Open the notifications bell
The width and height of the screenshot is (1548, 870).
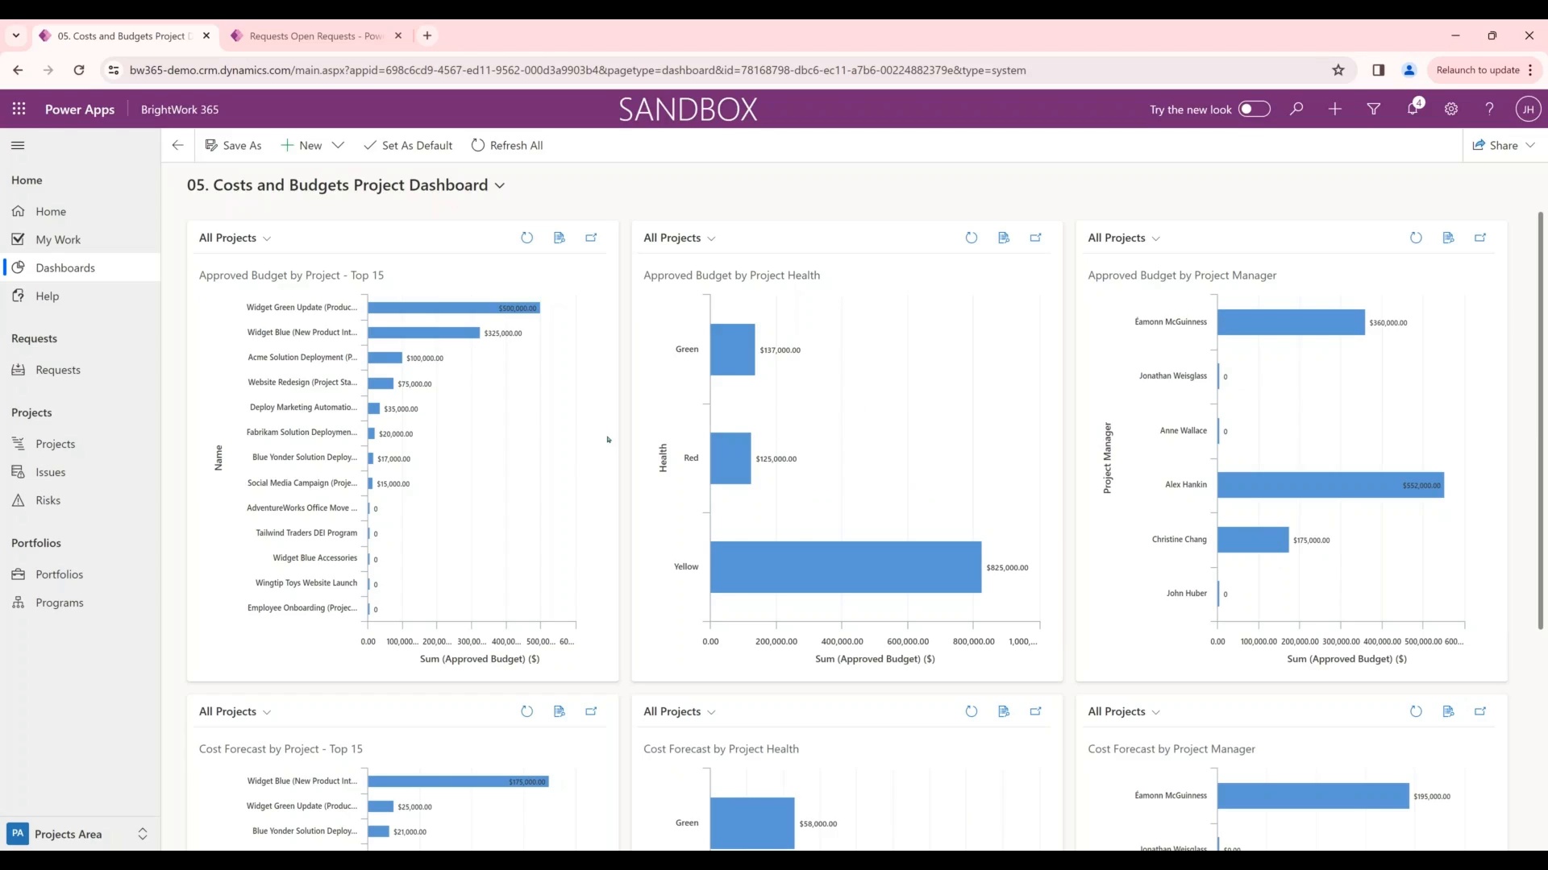(x=1413, y=109)
